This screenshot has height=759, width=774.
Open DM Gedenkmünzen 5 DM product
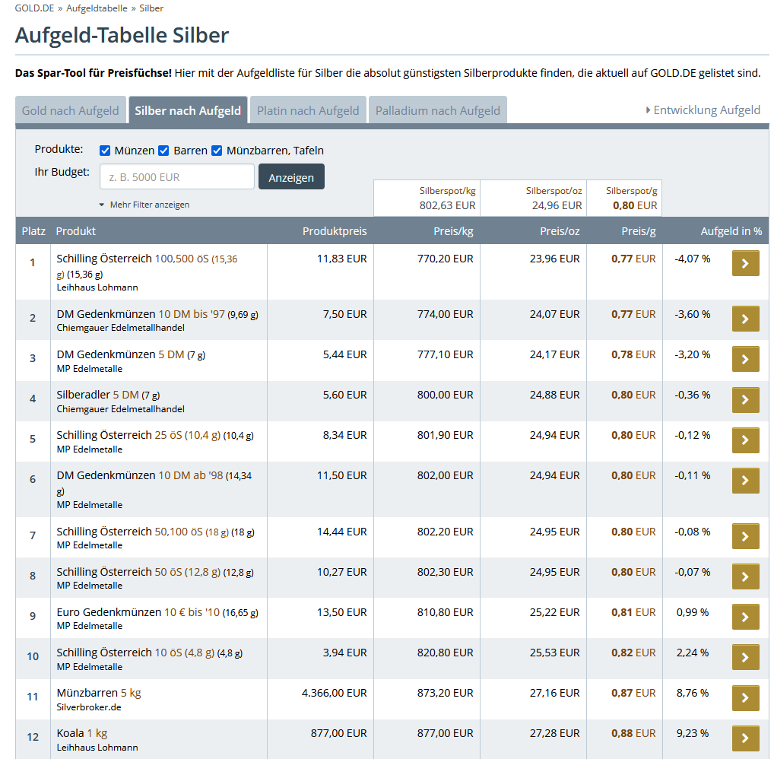(x=131, y=354)
